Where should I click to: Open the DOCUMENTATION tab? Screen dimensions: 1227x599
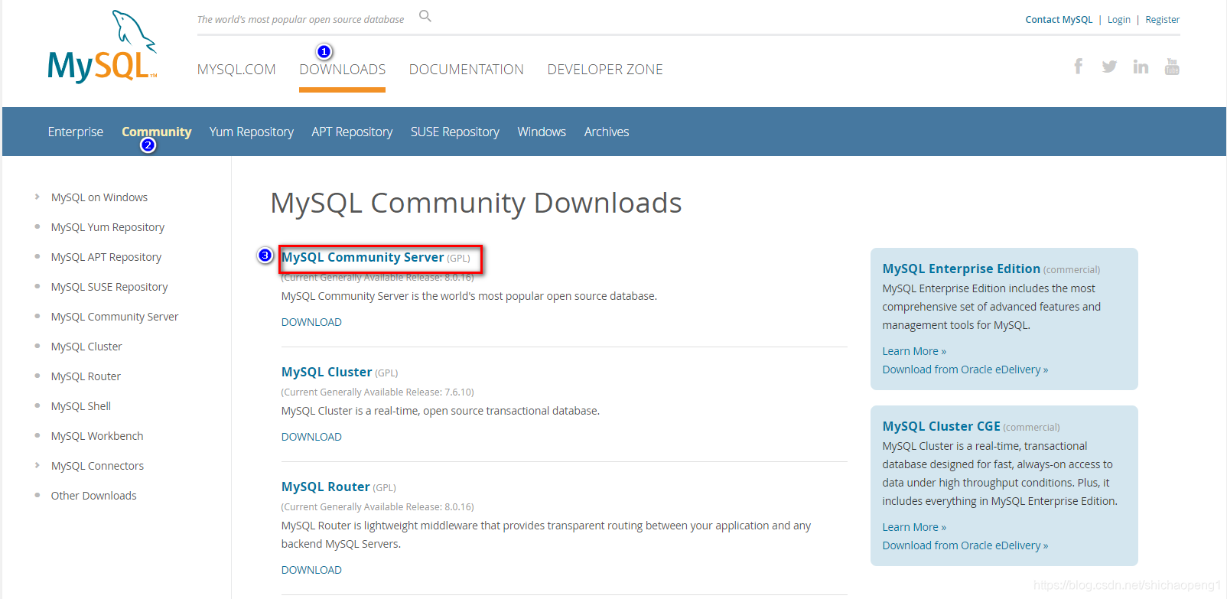[x=467, y=70]
